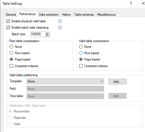Go to the Miscellaneous tab
This screenshot has width=145, height=132.
106,15
